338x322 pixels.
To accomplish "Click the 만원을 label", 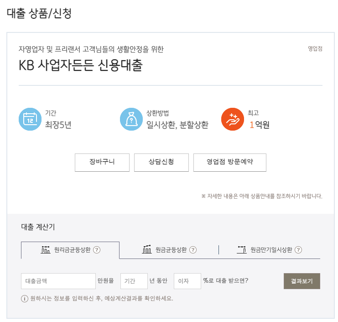I will (106, 280).
